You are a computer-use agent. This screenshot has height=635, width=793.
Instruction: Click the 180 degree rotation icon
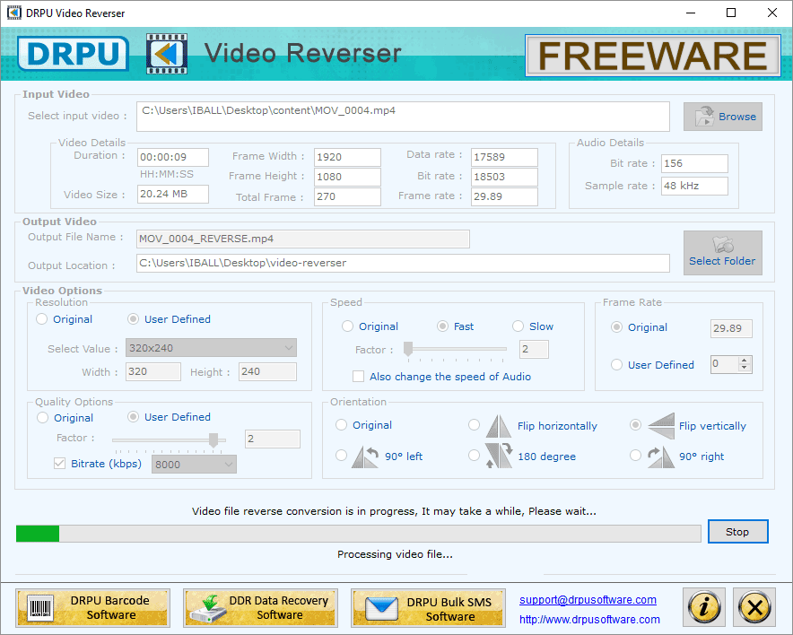pos(499,456)
